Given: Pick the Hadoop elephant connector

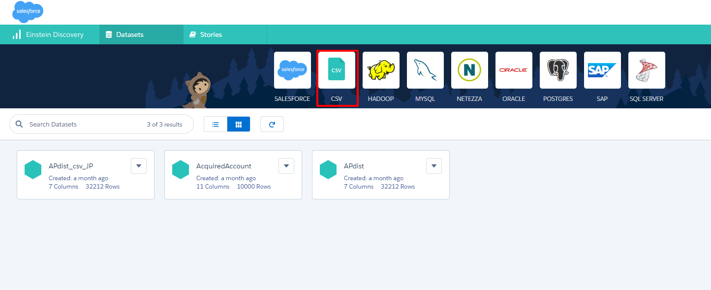Looking at the screenshot, I should [x=381, y=70].
